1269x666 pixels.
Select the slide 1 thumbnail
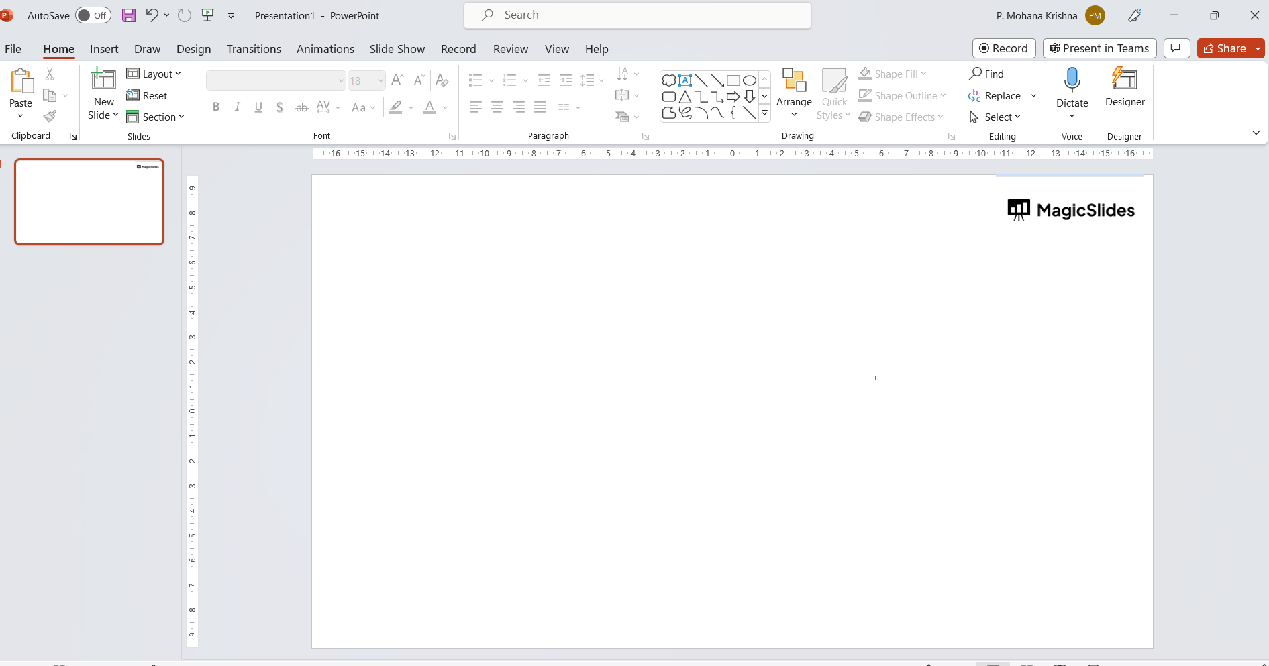[89, 202]
